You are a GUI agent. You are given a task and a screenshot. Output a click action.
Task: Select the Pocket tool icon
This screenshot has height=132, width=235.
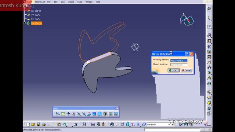click(209, 41)
